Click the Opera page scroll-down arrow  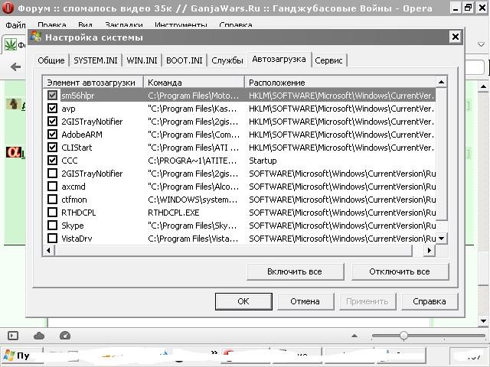point(483,321)
